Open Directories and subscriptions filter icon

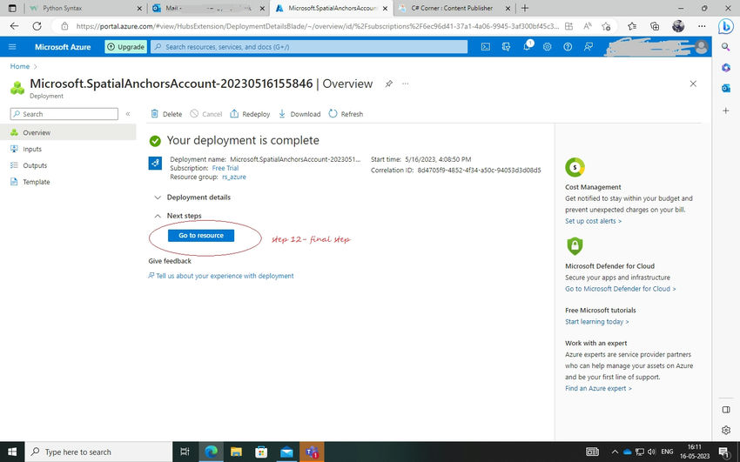click(506, 47)
